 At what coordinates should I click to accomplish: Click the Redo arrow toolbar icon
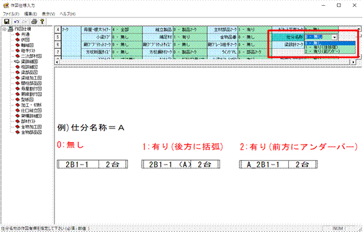point(25,22)
